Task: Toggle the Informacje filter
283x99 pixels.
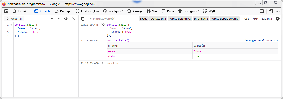Action: pyautogui.click(x=201, y=19)
